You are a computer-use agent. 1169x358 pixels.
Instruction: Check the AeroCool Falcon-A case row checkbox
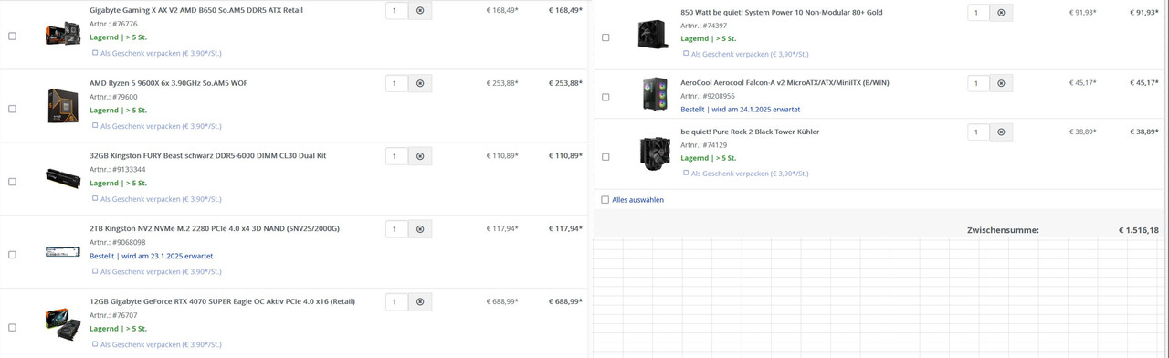pyautogui.click(x=606, y=97)
